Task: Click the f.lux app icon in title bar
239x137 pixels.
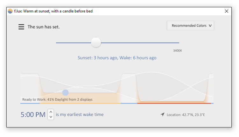Action: pos(10,11)
